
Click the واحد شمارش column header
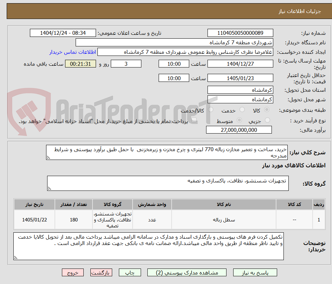152,205
